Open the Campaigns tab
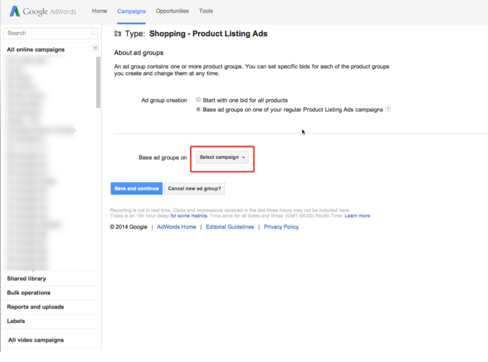The width and height of the screenshot is (488, 362). pyautogui.click(x=132, y=11)
